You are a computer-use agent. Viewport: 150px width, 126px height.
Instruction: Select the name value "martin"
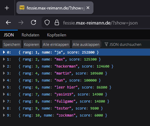click(63, 73)
